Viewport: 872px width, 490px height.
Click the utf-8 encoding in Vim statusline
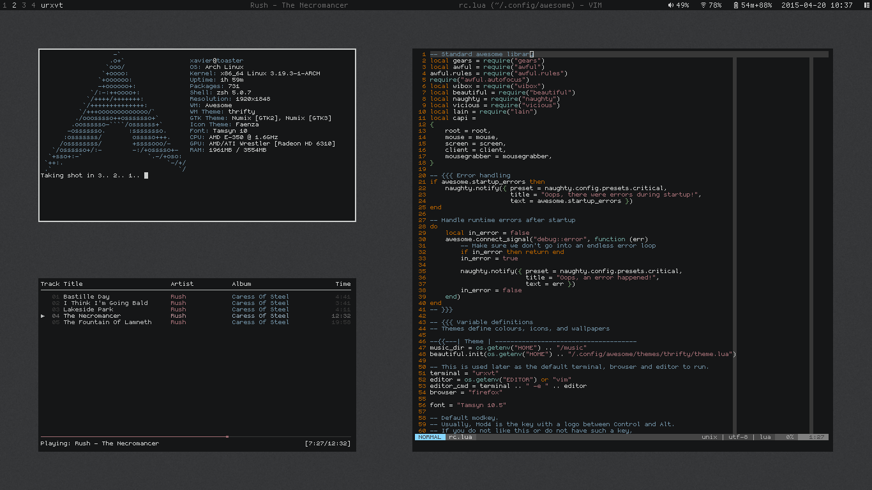[737, 437]
